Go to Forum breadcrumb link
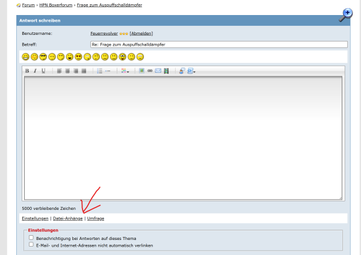The width and height of the screenshot is (361, 255). point(28,5)
